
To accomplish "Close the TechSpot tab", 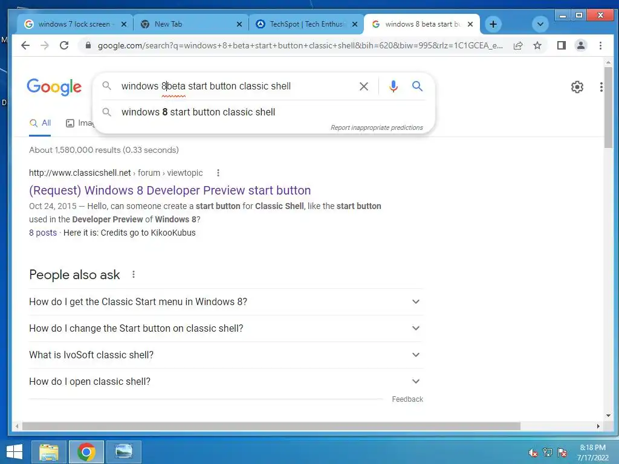I will (x=354, y=24).
